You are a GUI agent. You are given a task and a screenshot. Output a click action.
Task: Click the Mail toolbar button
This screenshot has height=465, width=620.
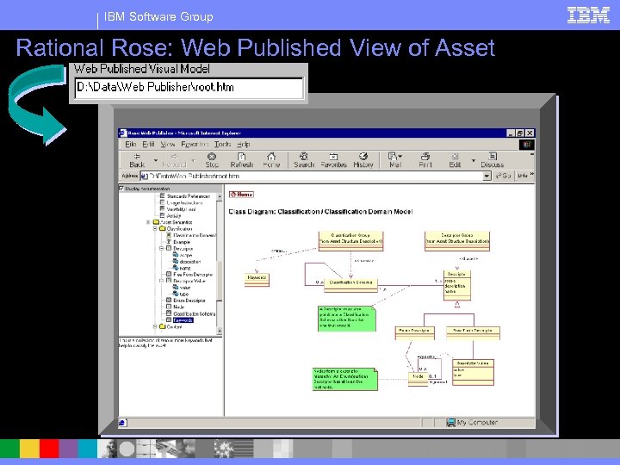tap(395, 160)
